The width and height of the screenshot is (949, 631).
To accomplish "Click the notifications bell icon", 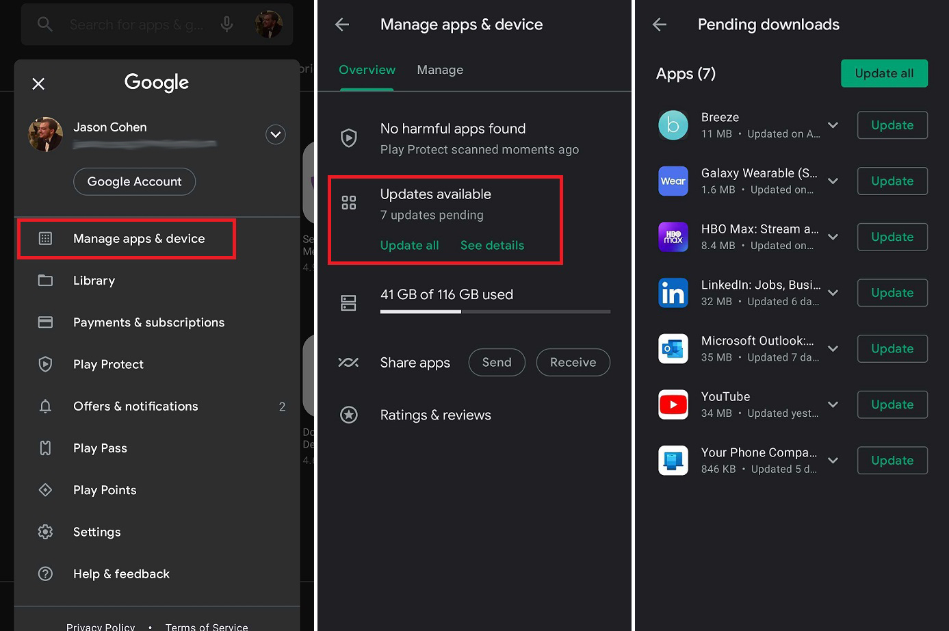I will point(45,407).
